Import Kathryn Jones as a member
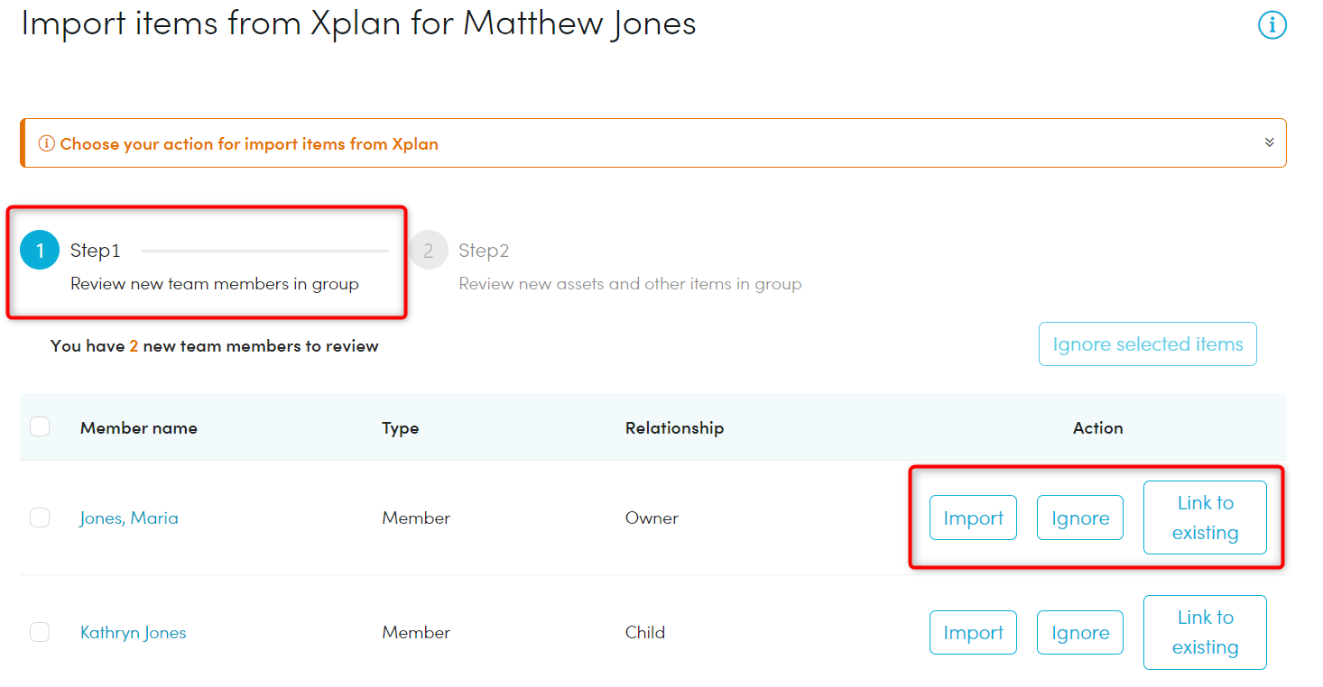The width and height of the screenshot is (1323, 687). click(x=973, y=632)
